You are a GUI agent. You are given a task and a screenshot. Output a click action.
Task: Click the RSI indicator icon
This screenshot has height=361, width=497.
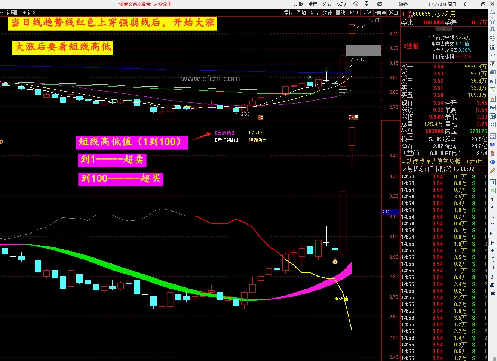pos(493,145)
